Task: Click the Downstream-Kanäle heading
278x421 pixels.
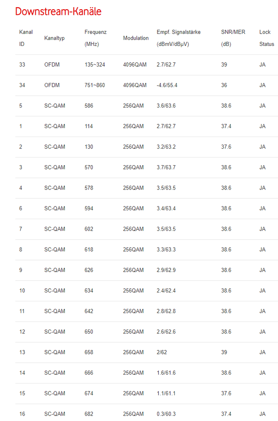Action: [58, 11]
